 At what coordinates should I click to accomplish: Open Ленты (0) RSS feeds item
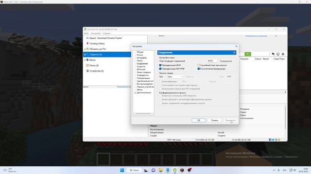[94, 65]
